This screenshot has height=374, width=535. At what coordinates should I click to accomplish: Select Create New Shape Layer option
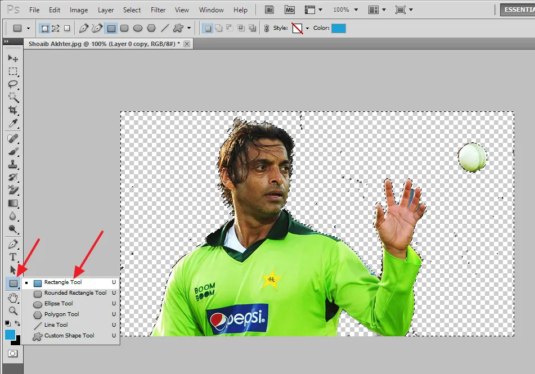[x=207, y=28]
